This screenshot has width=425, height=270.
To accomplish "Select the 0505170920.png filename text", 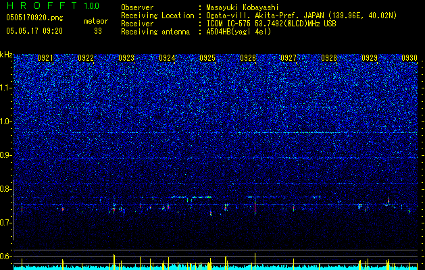I will pos(34,18).
